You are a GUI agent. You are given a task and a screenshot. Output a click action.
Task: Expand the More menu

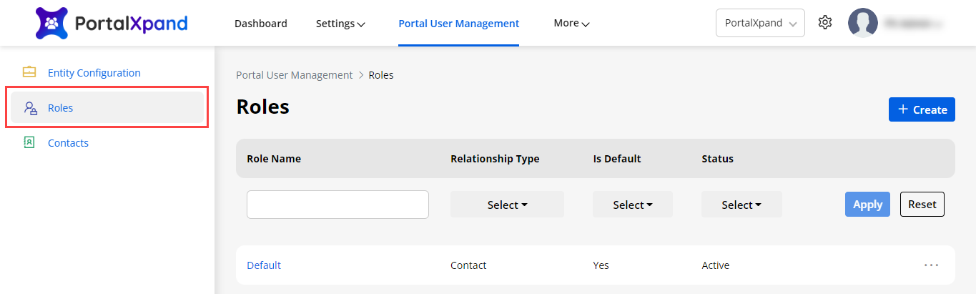pos(571,24)
